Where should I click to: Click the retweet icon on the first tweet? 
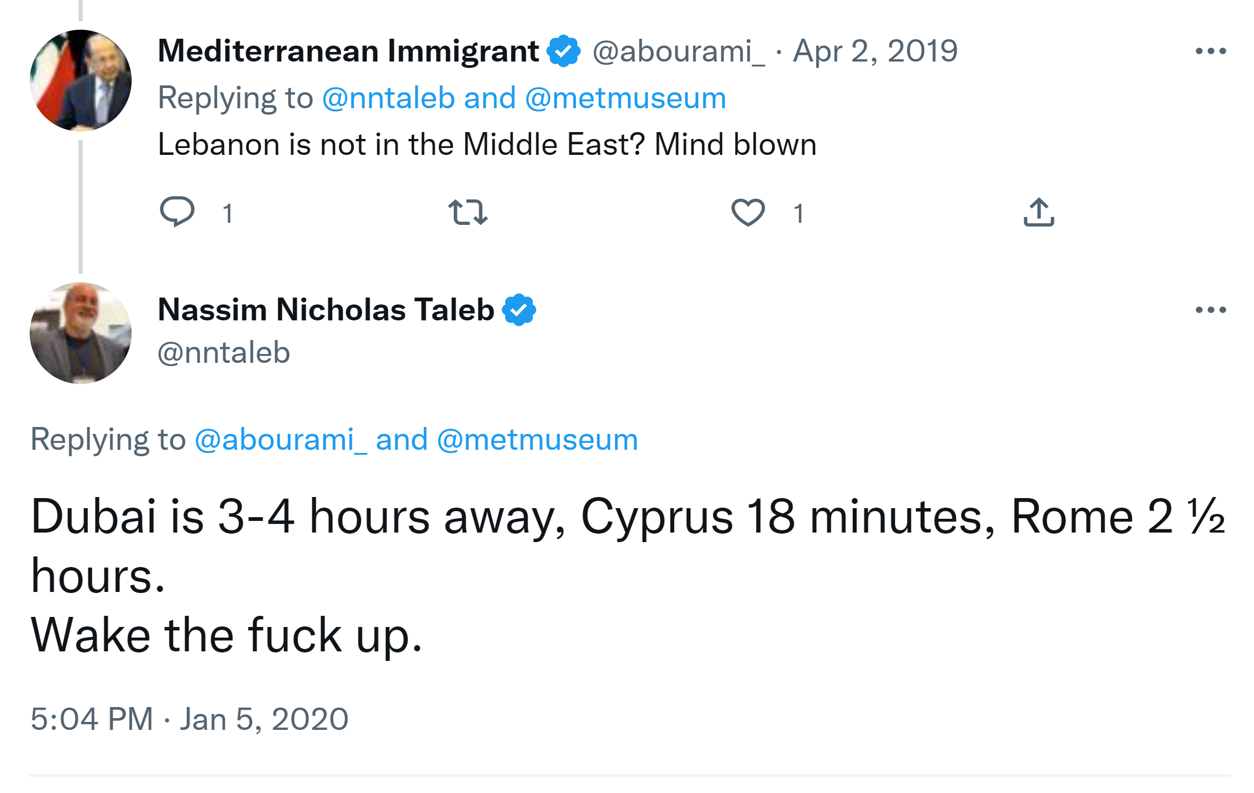click(x=468, y=212)
